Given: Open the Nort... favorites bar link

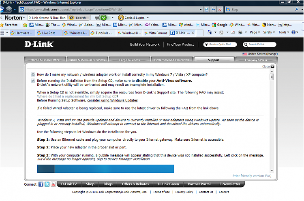Looking at the screenshot, I should point(269,25).
